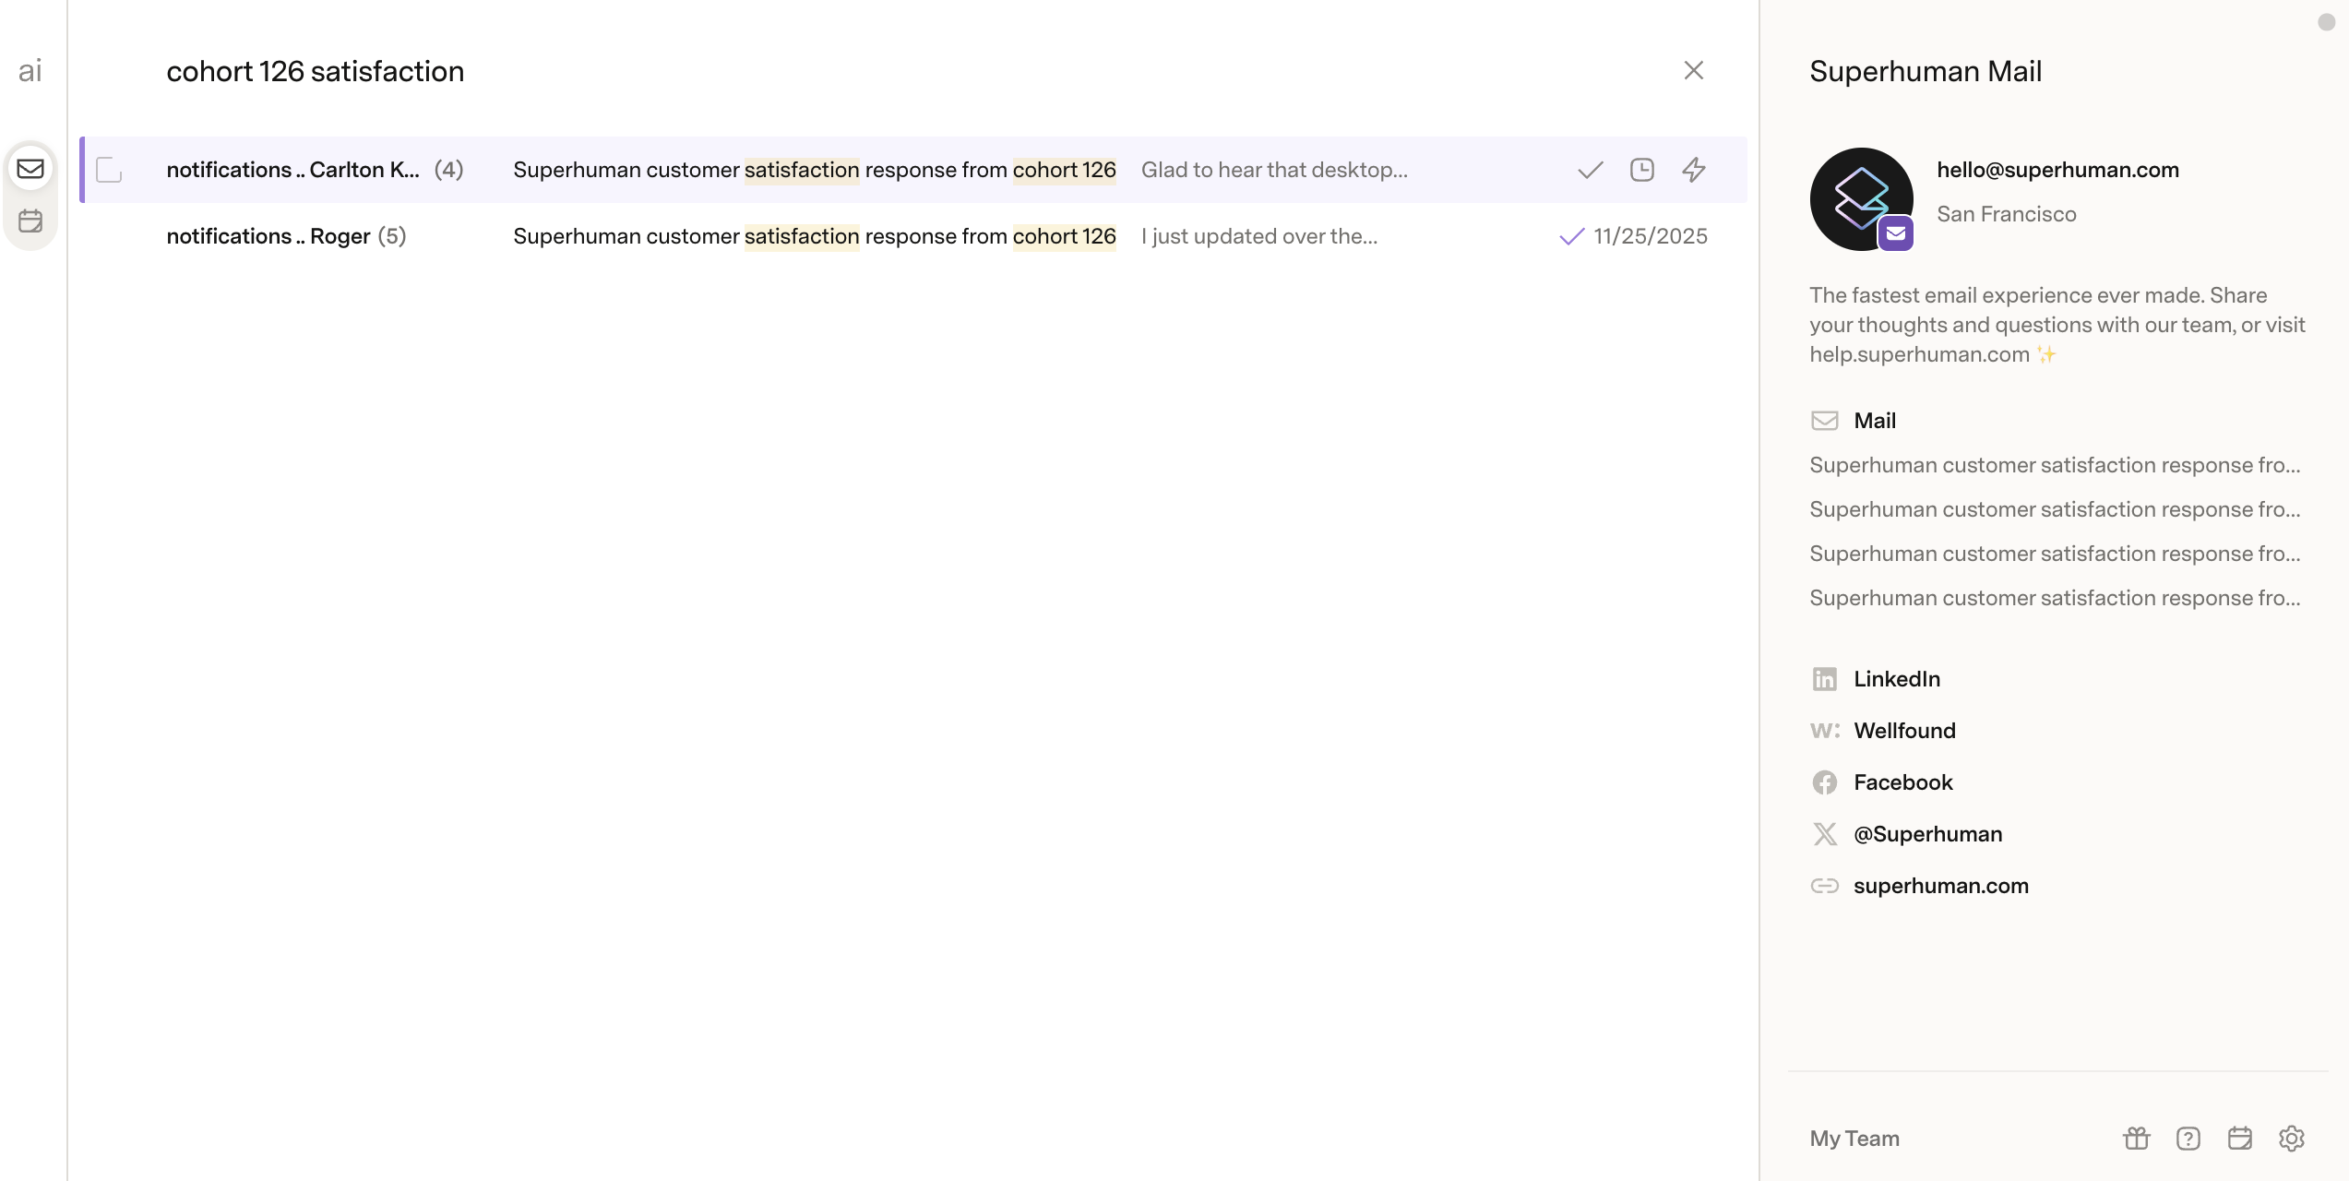The image size is (2349, 1181).
Task: Visit superhuman.com website link
Action: coord(1941,886)
